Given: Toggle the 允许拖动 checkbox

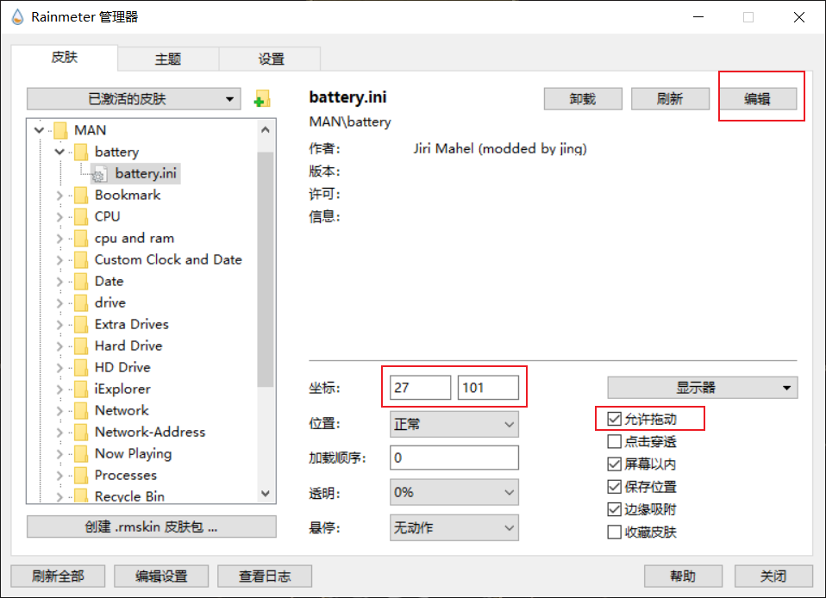Looking at the screenshot, I should pyautogui.click(x=614, y=419).
